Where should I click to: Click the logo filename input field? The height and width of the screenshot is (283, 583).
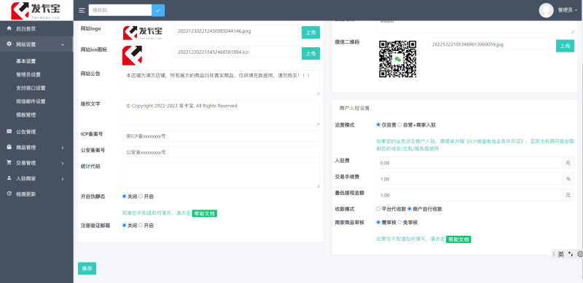pyautogui.click(x=238, y=31)
